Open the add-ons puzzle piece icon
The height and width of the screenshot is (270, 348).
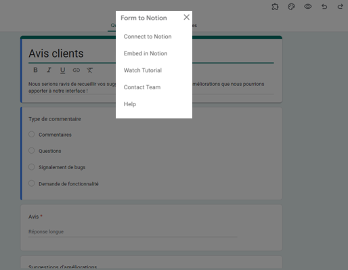[x=275, y=7]
